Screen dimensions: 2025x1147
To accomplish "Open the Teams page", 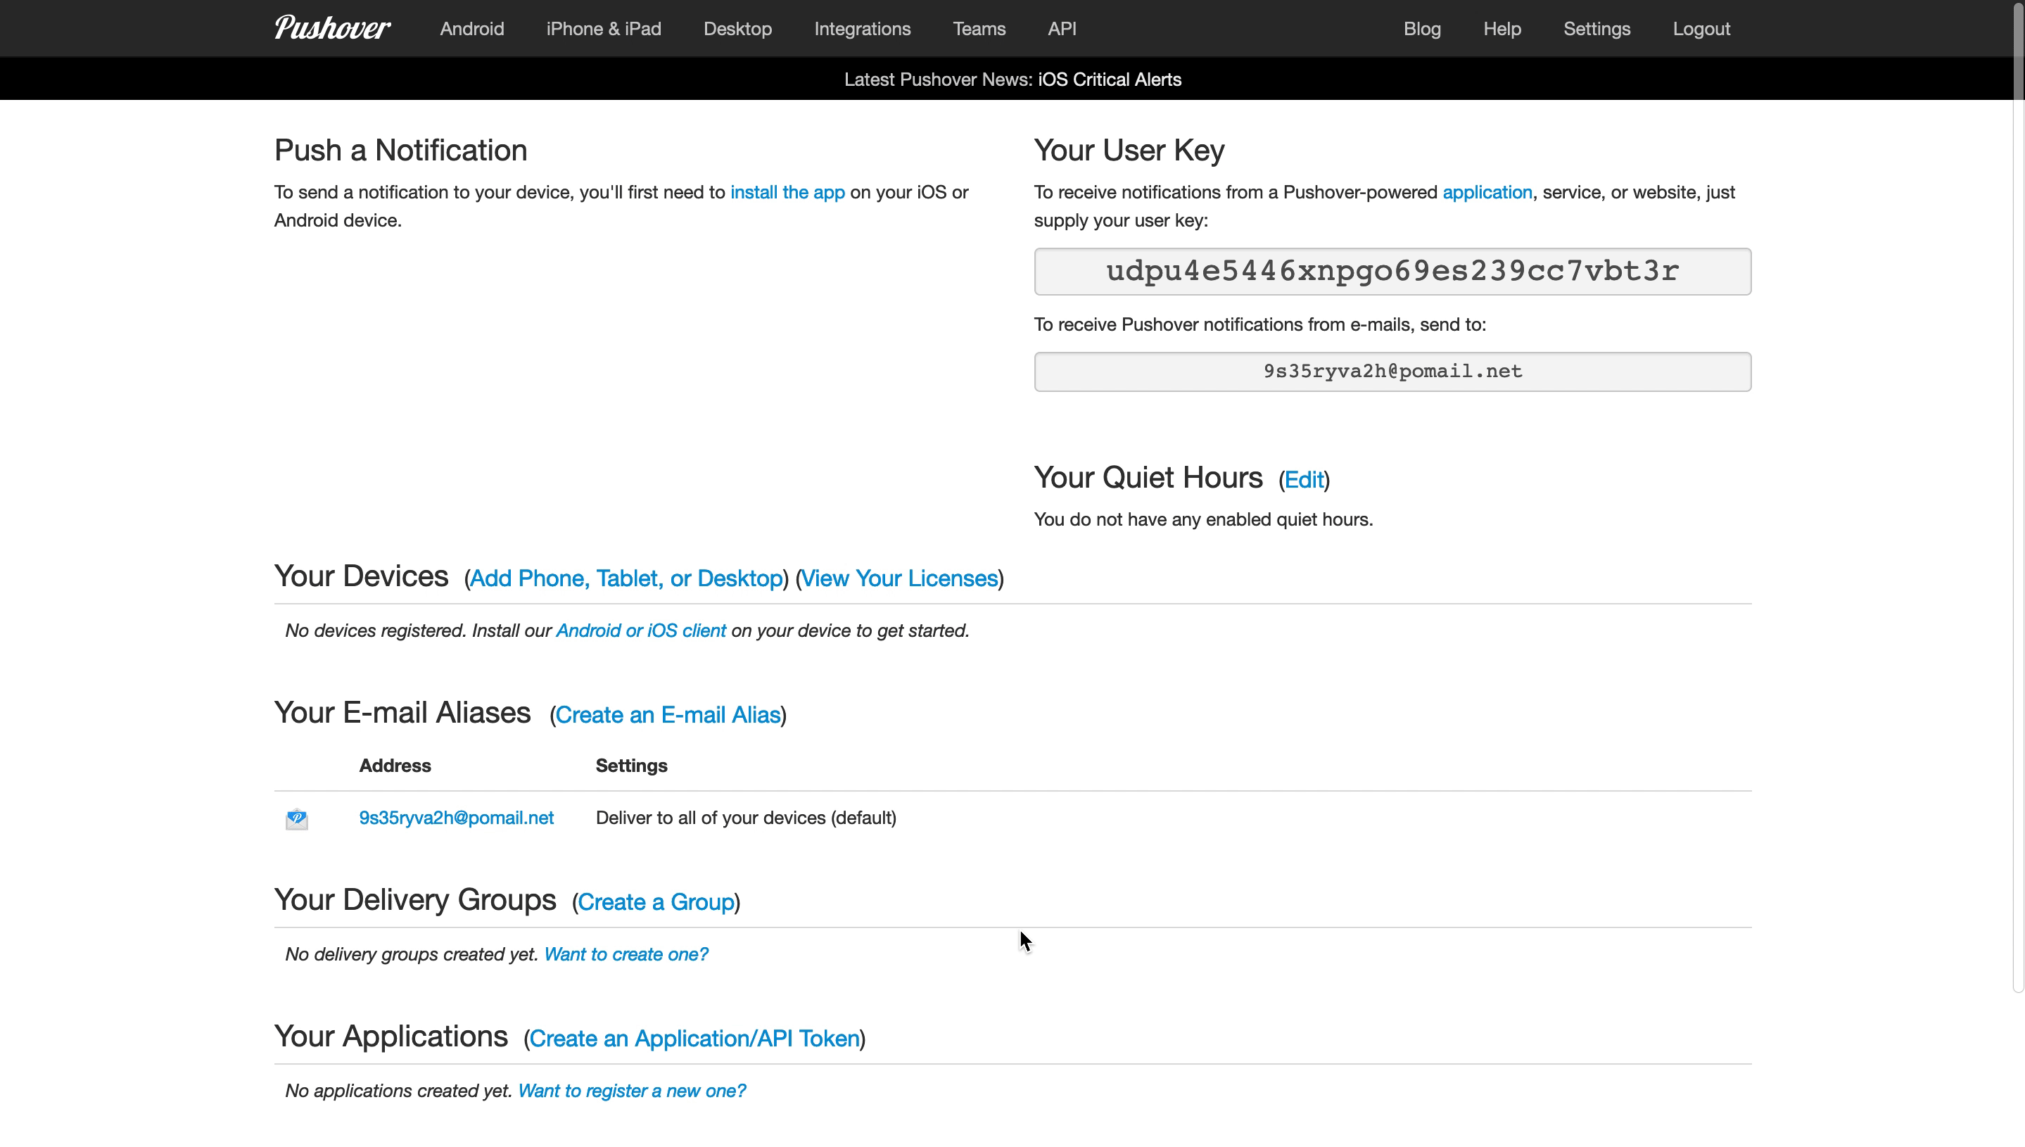I will coord(978,29).
